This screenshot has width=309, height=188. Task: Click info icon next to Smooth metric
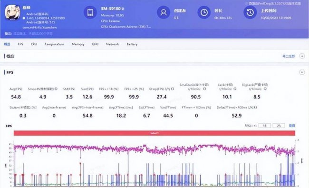pyautogui.click(x=56, y=89)
